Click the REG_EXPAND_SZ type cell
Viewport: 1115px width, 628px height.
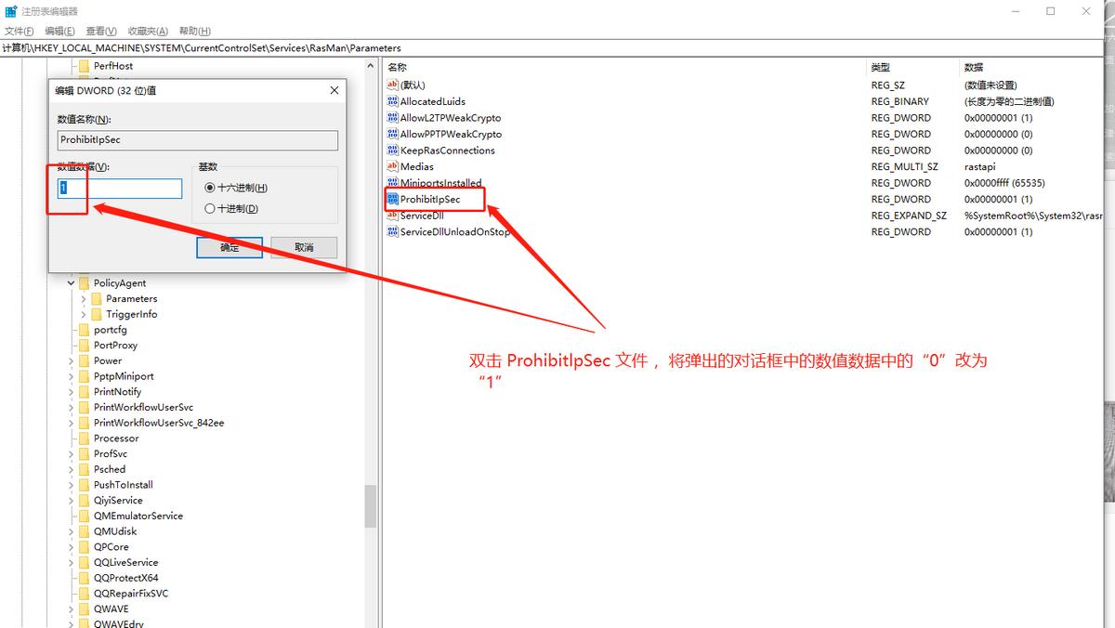[x=909, y=216]
